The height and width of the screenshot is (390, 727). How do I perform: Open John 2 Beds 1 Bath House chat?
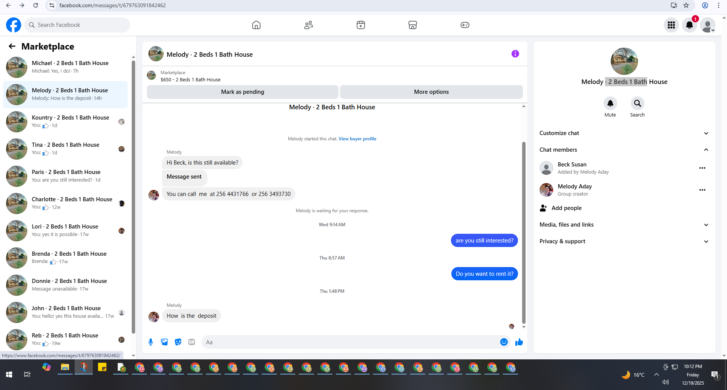point(66,312)
